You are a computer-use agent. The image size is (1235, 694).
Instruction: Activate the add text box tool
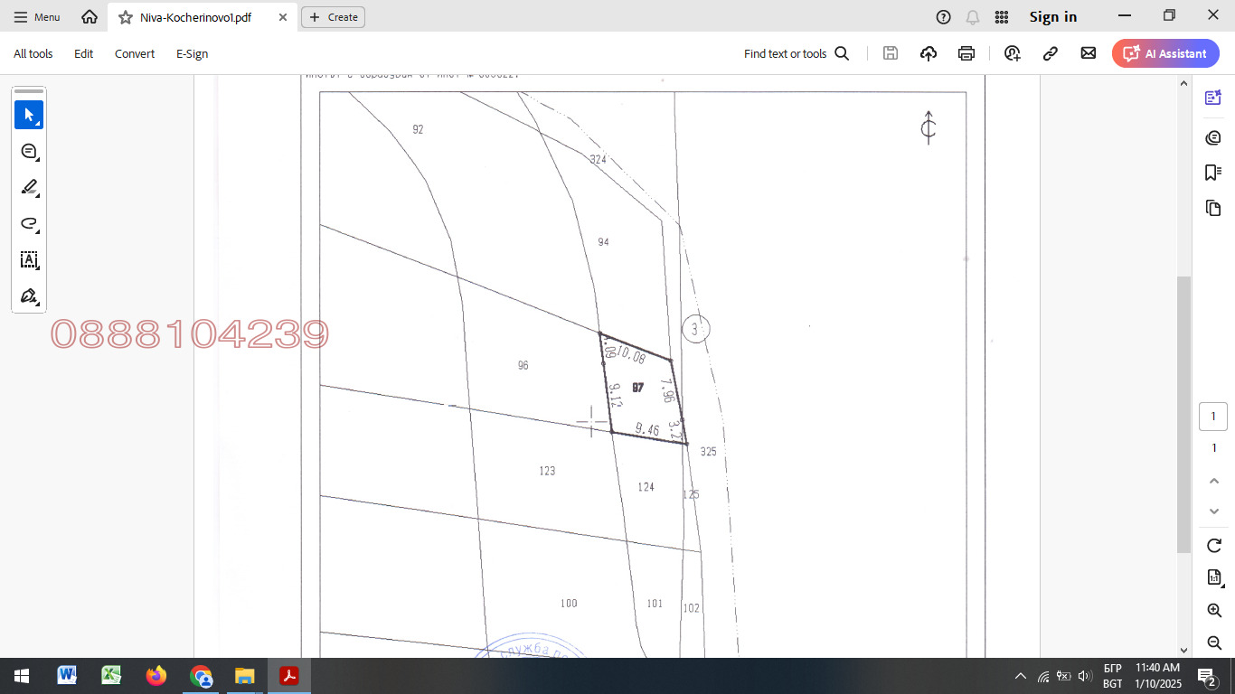tap(29, 260)
